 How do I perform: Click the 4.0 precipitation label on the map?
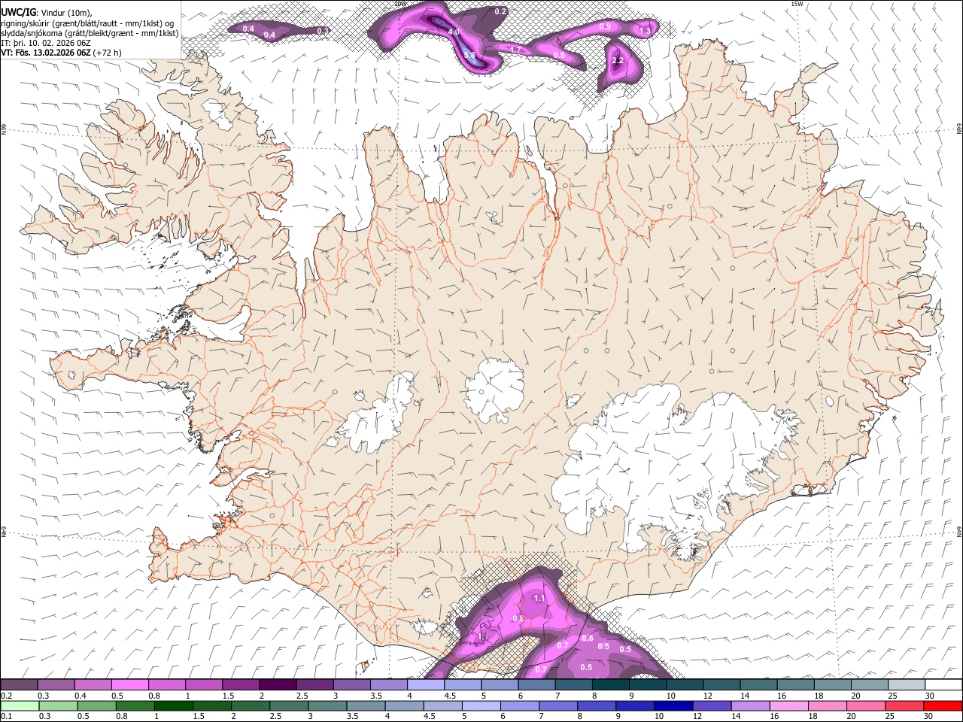click(x=454, y=32)
